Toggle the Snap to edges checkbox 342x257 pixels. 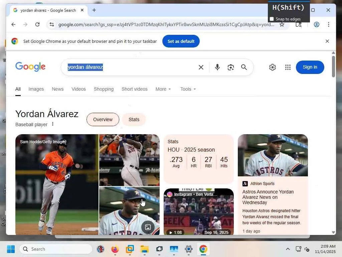[x=272, y=19]
